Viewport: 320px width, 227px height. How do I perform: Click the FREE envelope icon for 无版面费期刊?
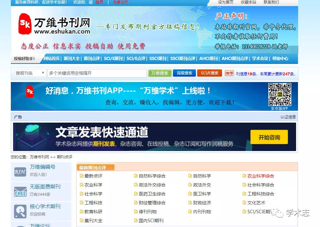click(20, 192)
